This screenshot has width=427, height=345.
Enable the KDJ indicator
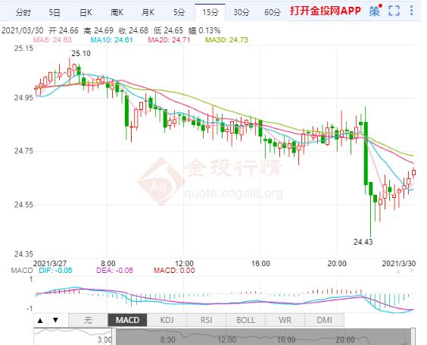(x=167, y=320)
